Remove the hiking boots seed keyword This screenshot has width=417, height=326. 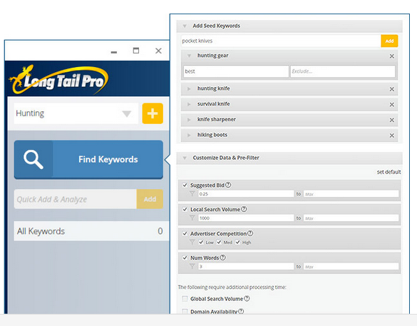click(x=392, y=136)
